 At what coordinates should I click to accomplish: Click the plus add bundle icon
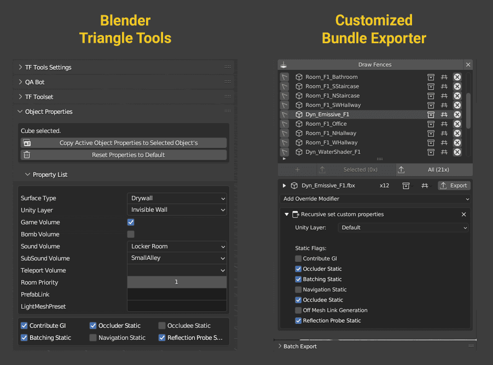(298, 170)
